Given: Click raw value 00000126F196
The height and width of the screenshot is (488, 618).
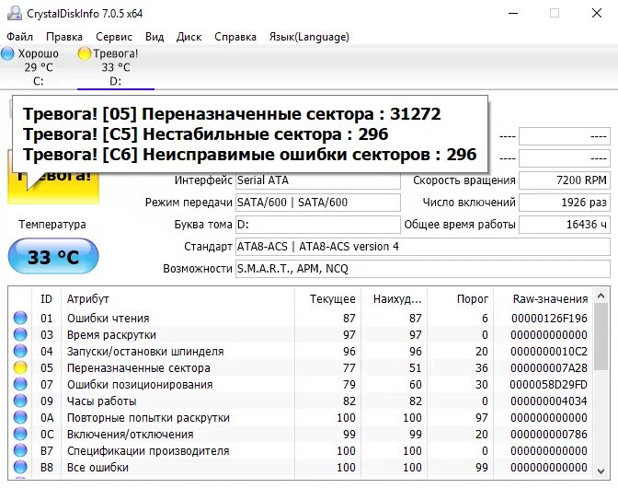Looking at the screenshot, I should (549, 318).
